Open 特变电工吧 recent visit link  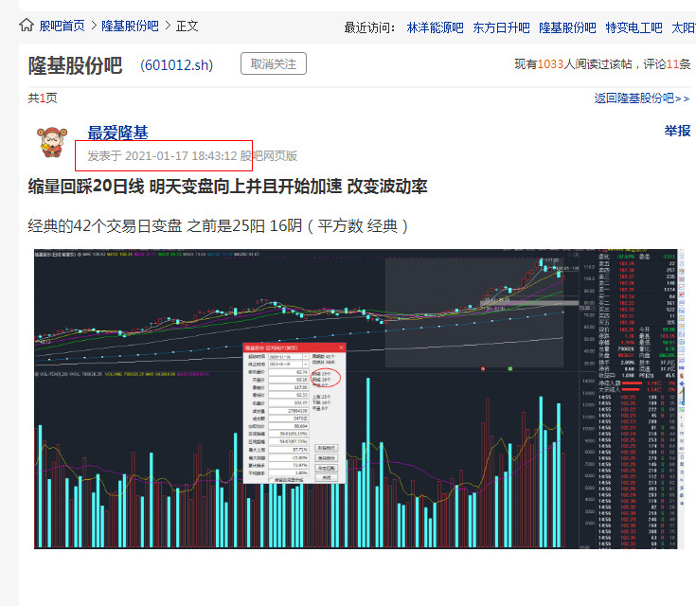tap(634, 28)
